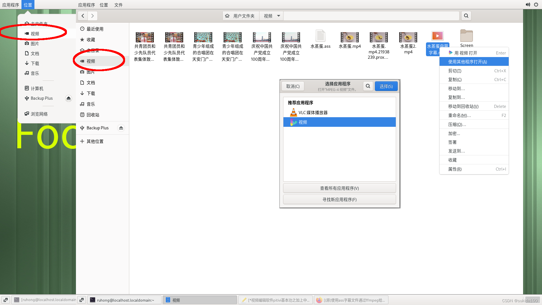Screen dimensions: 542x305
Task: Click the file manager search icon
Action: [x=466, y=16]
